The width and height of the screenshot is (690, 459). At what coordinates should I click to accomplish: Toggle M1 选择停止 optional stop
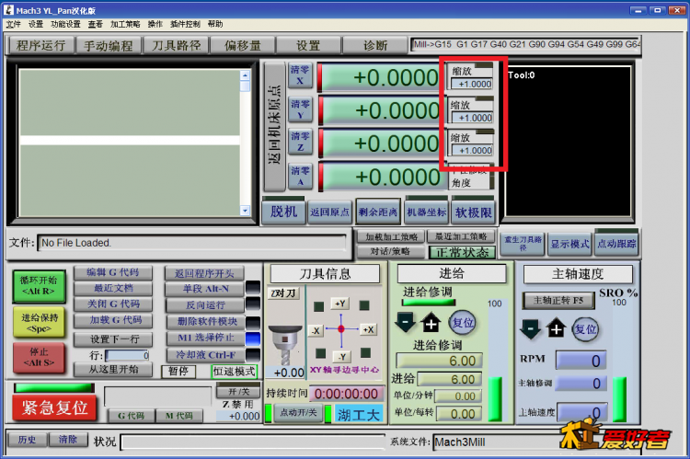(x=204, y=338)
